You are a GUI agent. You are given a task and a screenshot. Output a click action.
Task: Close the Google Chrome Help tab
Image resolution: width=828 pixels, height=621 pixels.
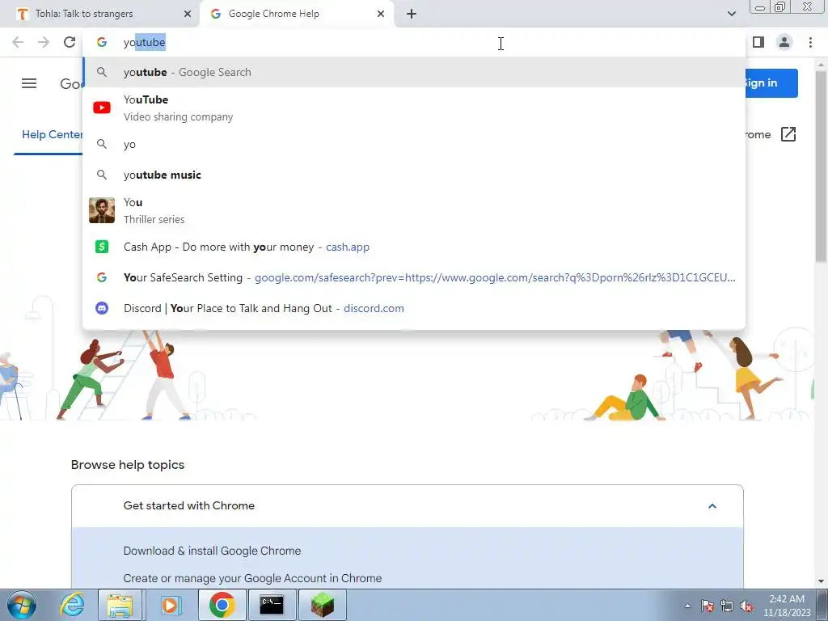381,14
